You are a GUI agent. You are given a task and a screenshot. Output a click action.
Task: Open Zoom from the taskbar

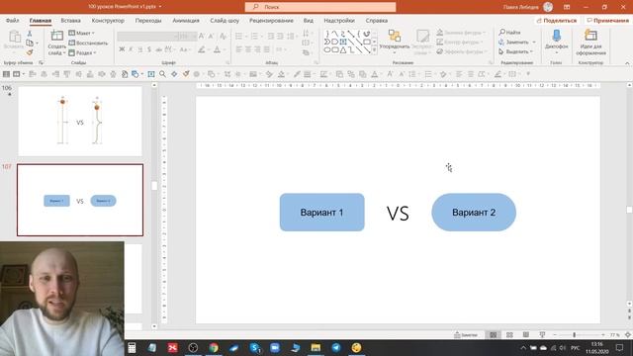[x=275, y=347]
